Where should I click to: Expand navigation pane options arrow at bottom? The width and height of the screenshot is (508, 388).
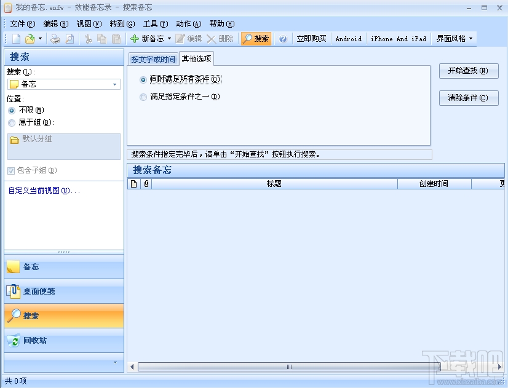(x=116, y=363)
